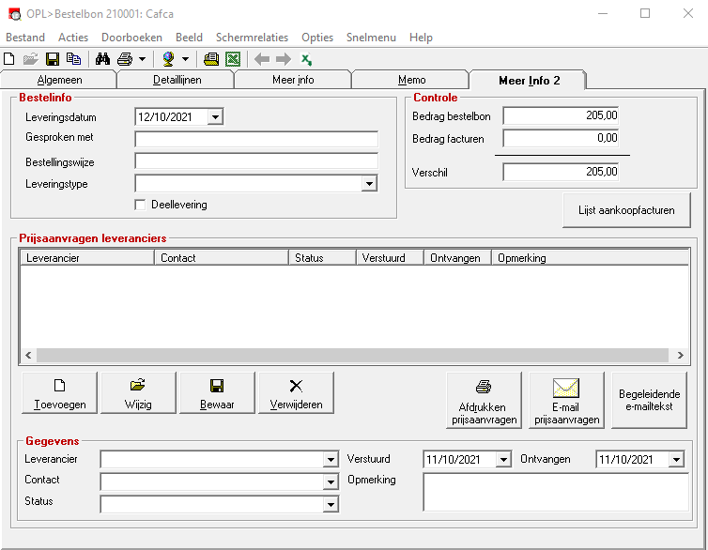Go to next record with right arrow
The height and width of the screenshot is (550, 708).
click(x=284, y=59)
